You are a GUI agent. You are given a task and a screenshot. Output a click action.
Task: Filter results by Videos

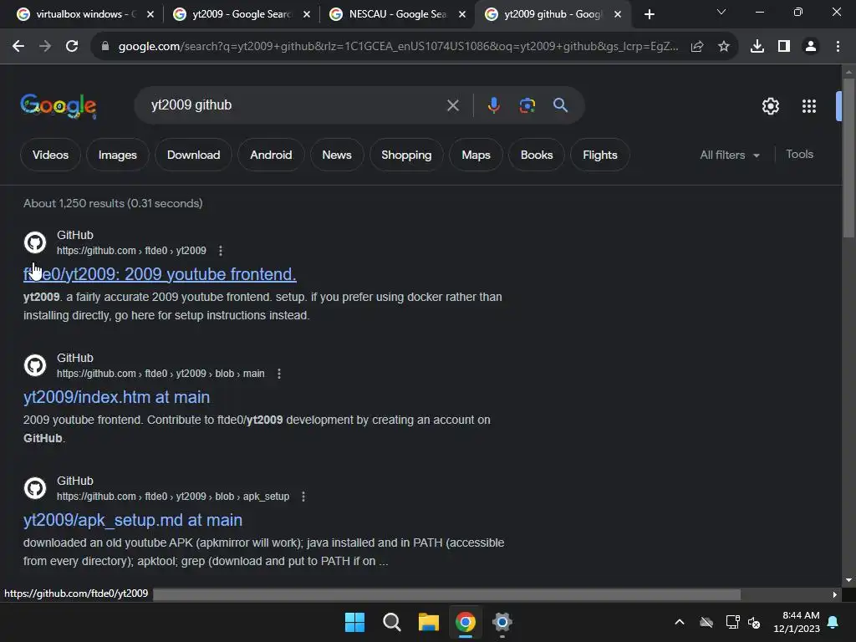(x=50, y=155)
